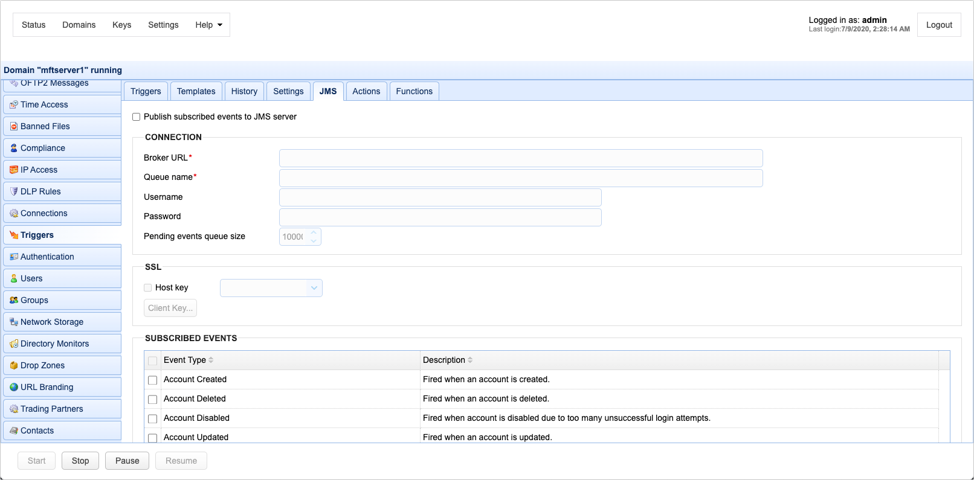This screenshot has width=974, height=480.
Task: Click the Drop Zones sidebar icon
Action: [14, 365]
